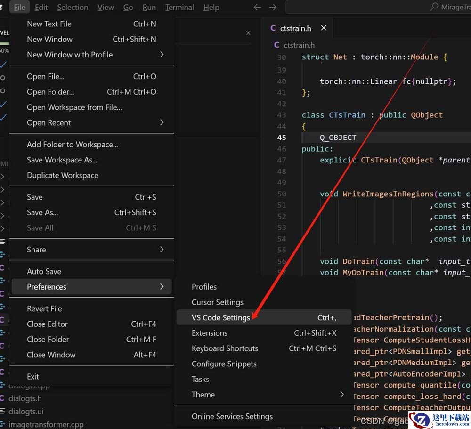Viewport: 471px width, 429px height.
Task: Open the File menu
Action: coord(19,7)
